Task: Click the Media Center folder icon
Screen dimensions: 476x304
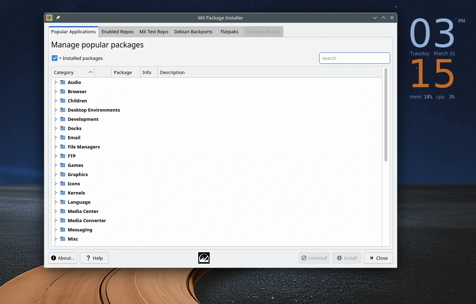Action: point(62,211)
